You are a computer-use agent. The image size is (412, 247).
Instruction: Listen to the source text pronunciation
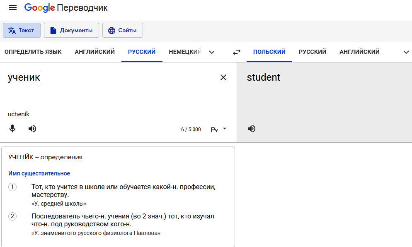(x=32, y=129)
